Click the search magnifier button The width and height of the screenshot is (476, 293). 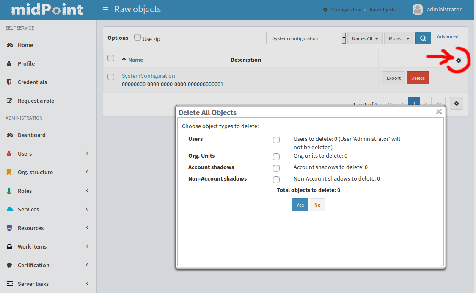[423, 38]
